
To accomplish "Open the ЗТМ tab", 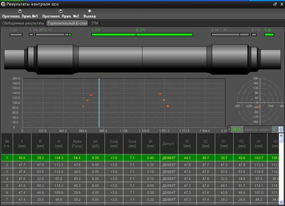I will [95, 23].
